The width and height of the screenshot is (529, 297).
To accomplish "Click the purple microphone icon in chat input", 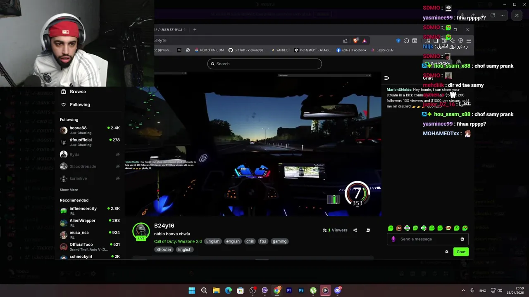I will pyautogui.click(x=393, y=239).
